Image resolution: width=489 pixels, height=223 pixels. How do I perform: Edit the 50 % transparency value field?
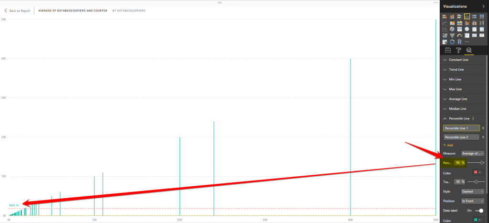point(460,181)
